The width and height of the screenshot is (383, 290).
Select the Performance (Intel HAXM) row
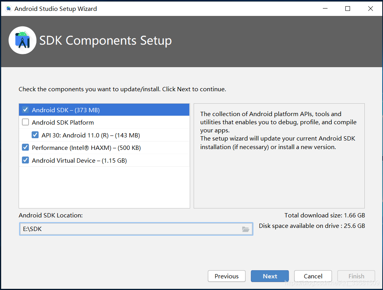tap(104, 148)
